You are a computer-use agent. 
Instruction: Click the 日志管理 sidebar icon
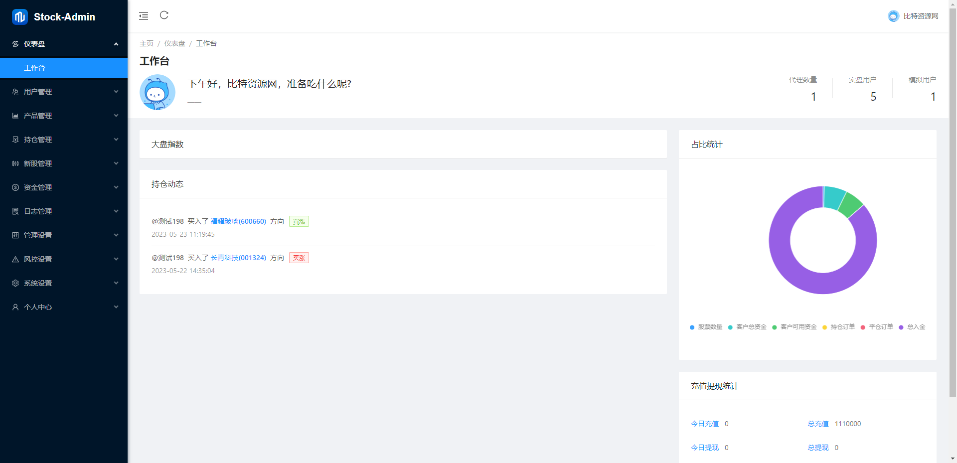[x=15, y=211]
